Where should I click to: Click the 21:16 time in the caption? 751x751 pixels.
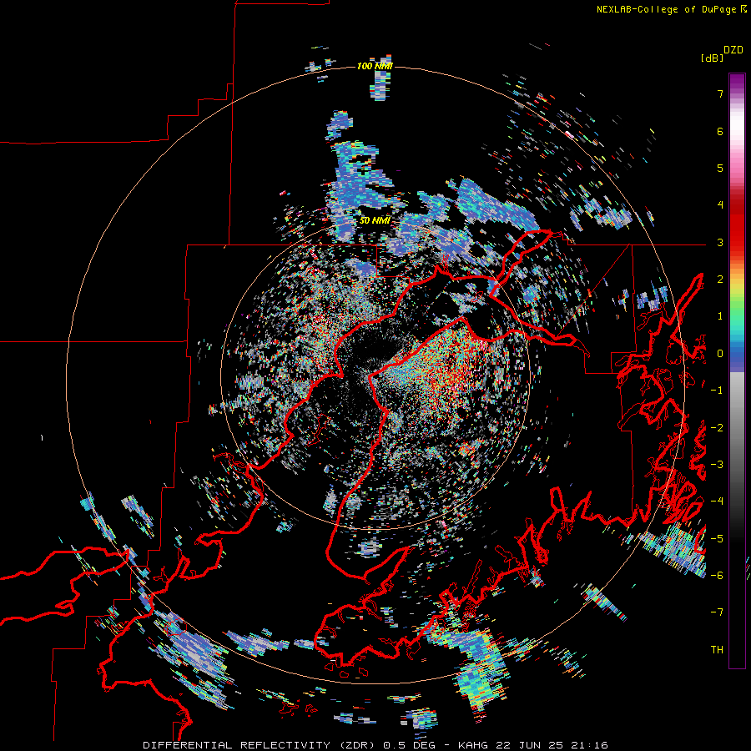[590, 745]
